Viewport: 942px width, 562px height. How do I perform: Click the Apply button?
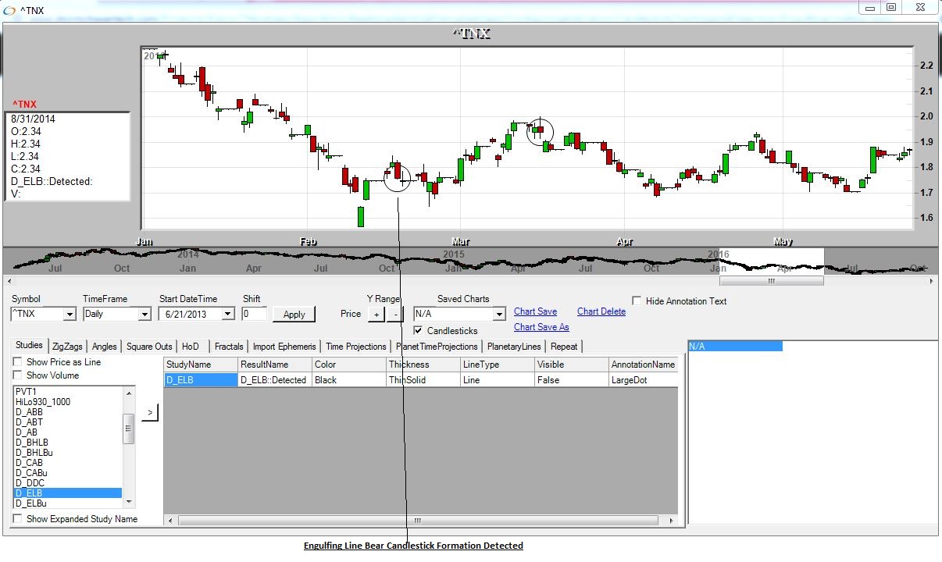coord(294,315)
